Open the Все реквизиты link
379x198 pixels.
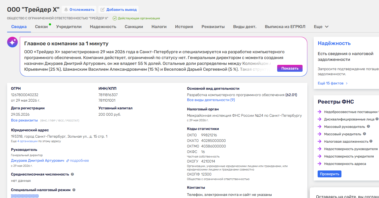point(24,120)
